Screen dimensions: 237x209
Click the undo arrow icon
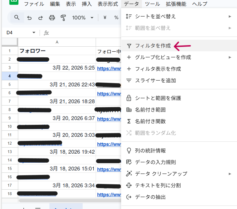point(29,18)
